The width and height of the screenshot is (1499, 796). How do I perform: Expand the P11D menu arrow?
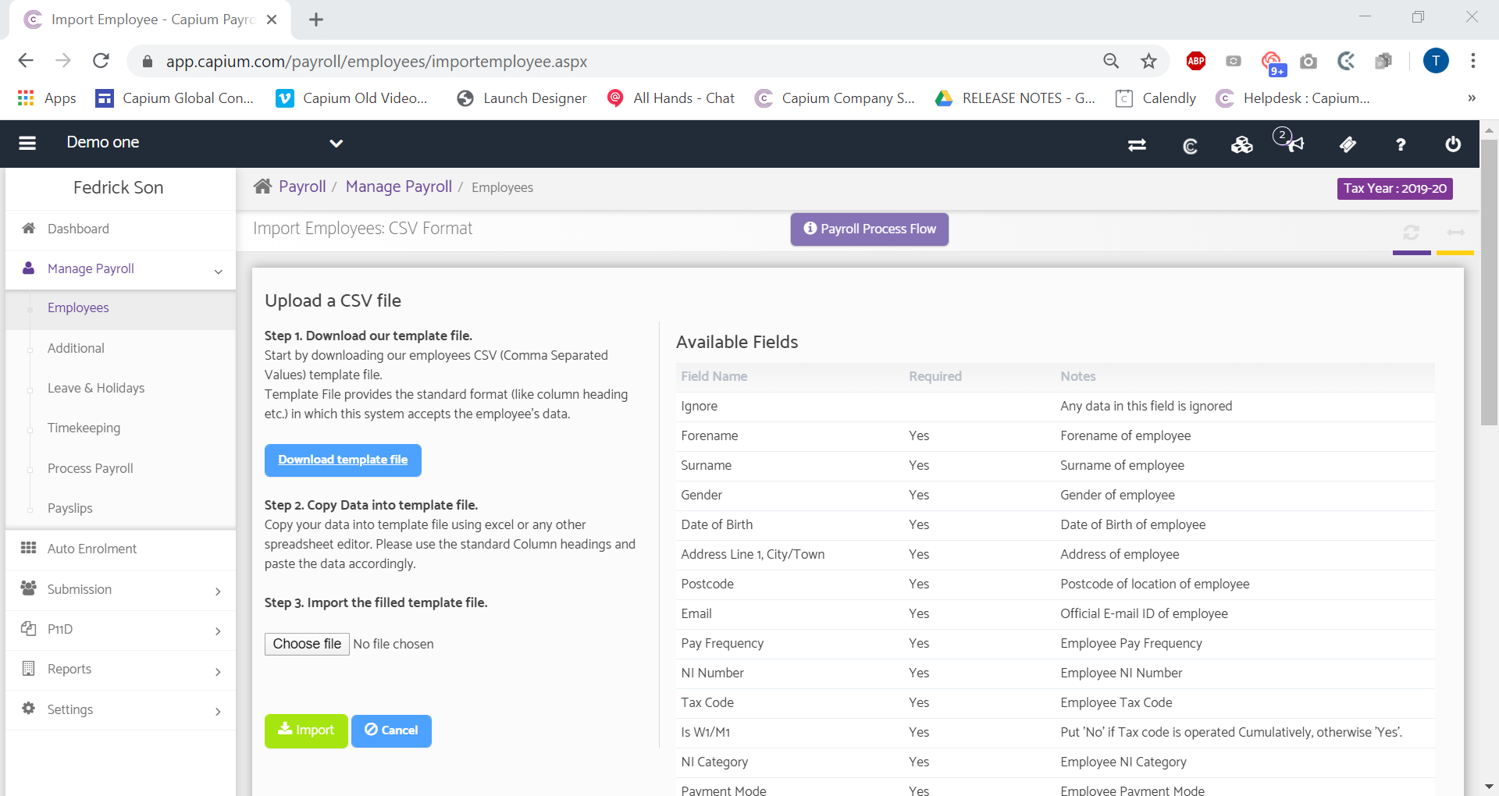[x=218, y=631]
